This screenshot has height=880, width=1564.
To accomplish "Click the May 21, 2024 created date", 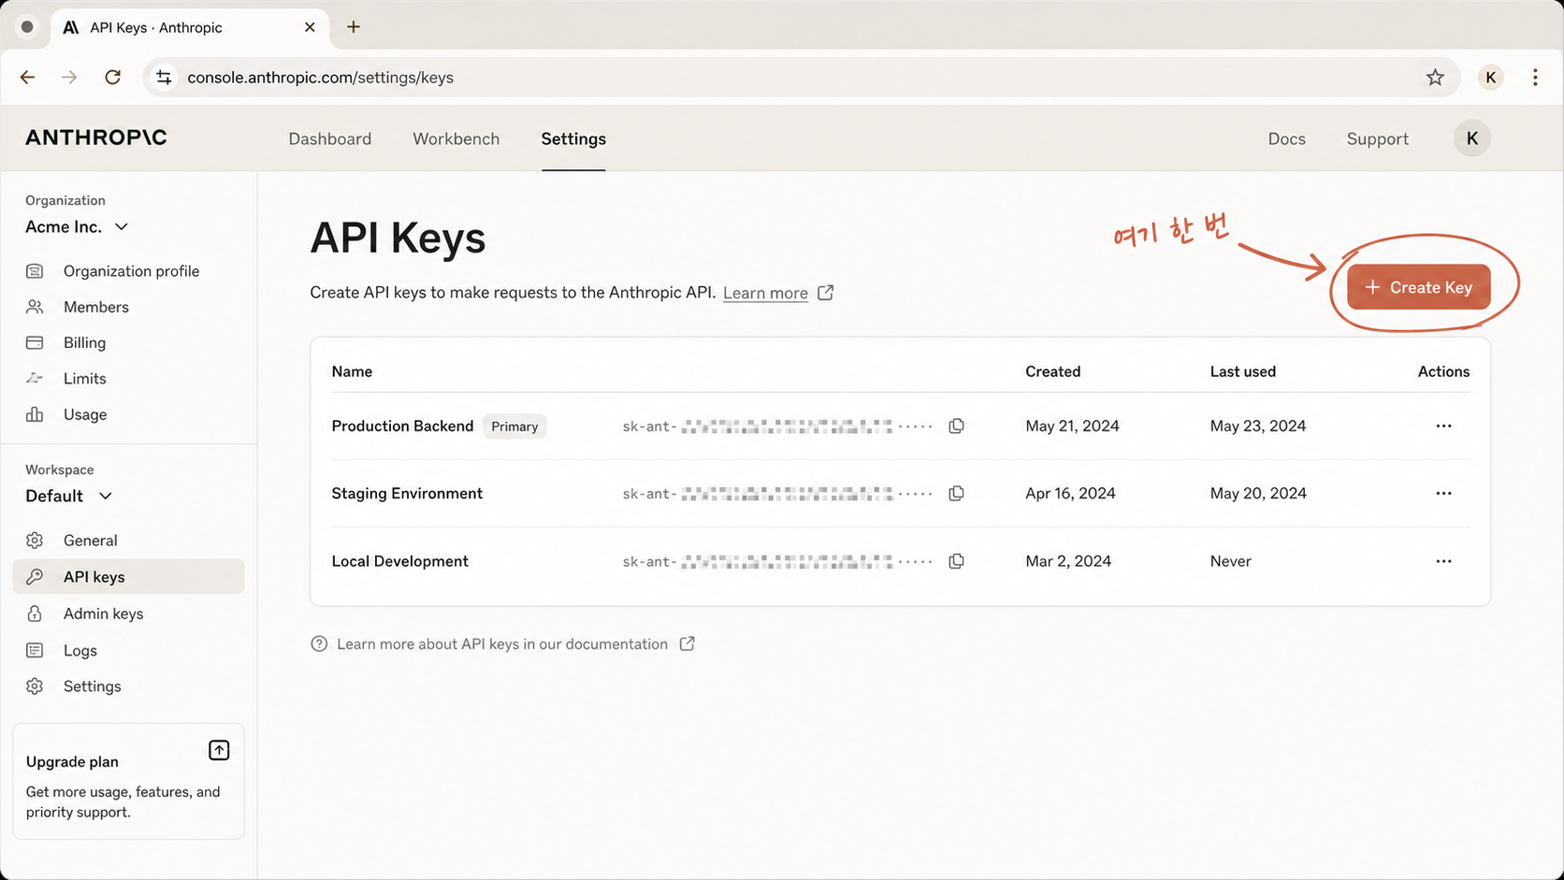I will 1072,426.
